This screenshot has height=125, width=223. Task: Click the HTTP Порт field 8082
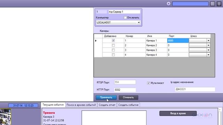(x=125, y=90)
